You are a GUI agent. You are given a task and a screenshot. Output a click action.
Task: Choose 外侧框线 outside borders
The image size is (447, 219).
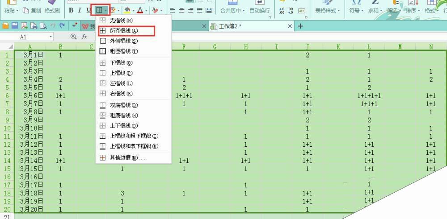pyautogui.click(x=133, y=41)
